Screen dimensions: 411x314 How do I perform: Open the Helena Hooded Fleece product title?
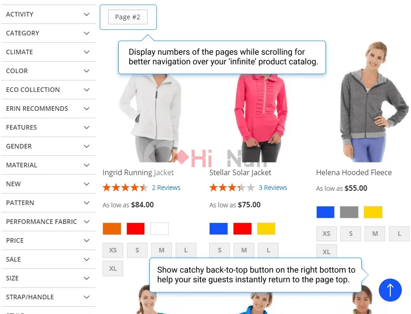tap(354, 172)
